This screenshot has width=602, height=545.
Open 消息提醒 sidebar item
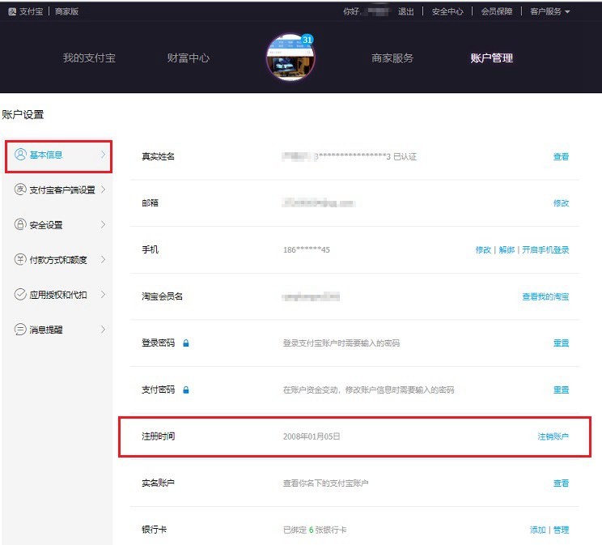coord(59,330)
